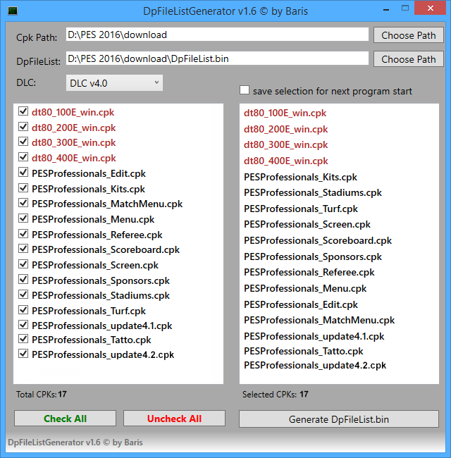
Task: Toggle PESProfessionals_update4.2.cpk checkbox
Action: coord(23,354)
